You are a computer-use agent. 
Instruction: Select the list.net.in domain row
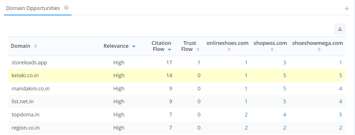pyautogui.click(x=177, y=102)
